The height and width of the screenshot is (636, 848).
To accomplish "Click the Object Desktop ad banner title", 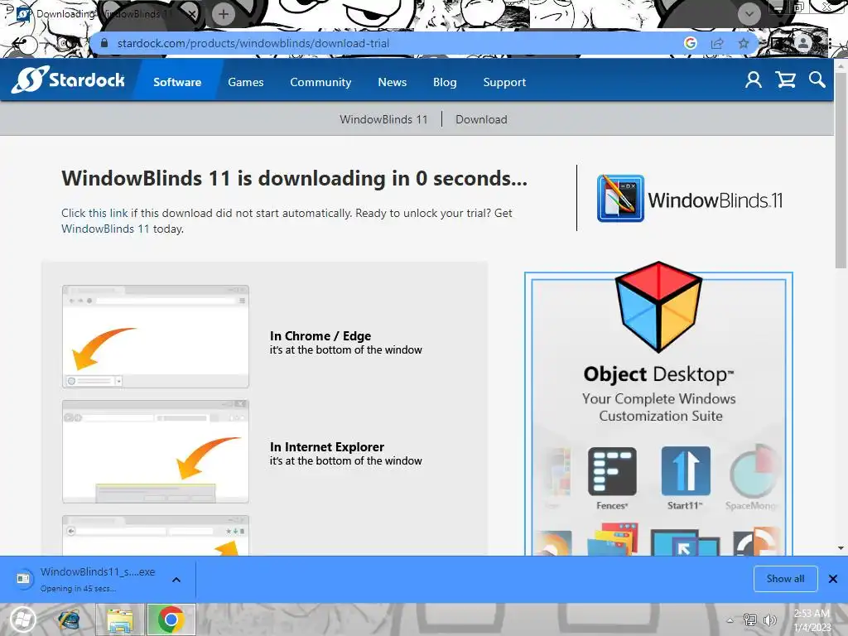I will click(658, 374).
